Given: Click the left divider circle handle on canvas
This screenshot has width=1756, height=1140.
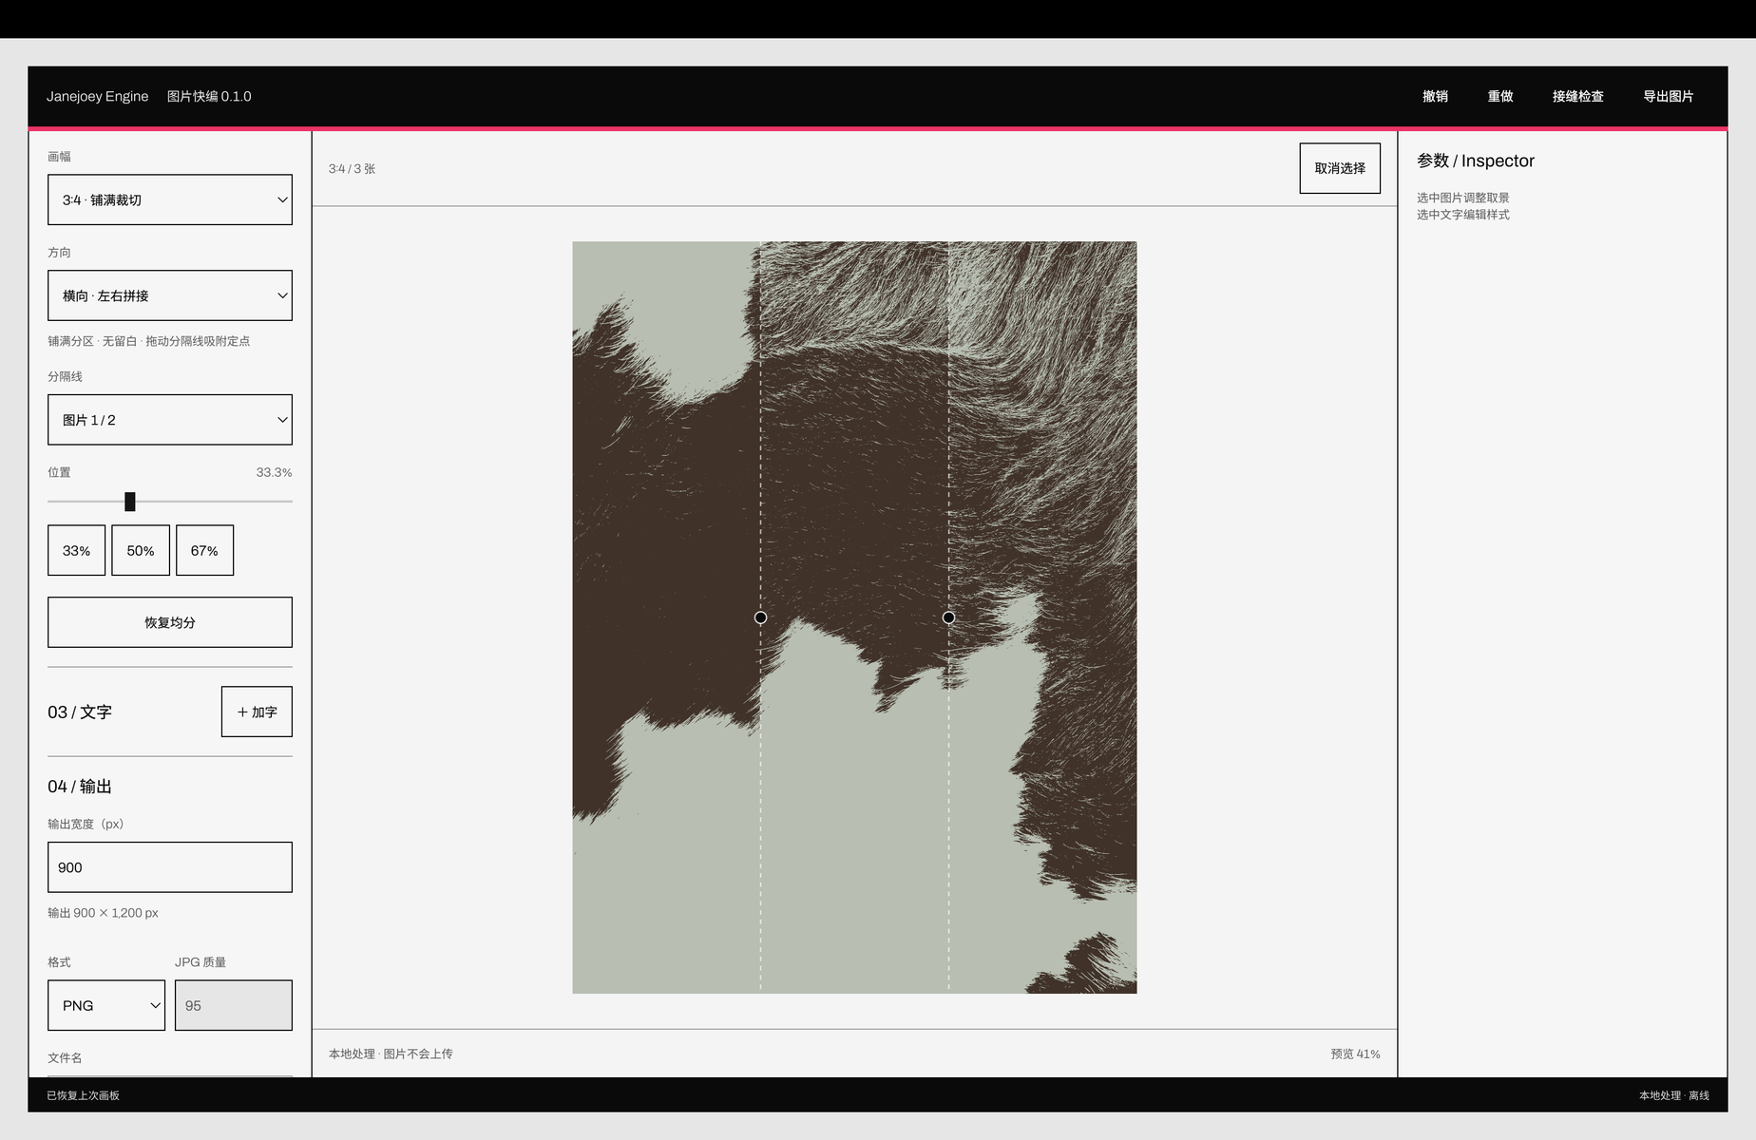Looking at the screenshot, I should 760,617.
